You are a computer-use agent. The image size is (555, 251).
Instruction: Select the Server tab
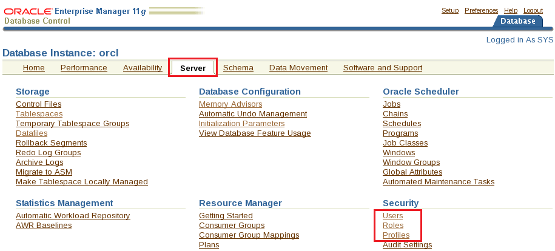tap(193, 68)
